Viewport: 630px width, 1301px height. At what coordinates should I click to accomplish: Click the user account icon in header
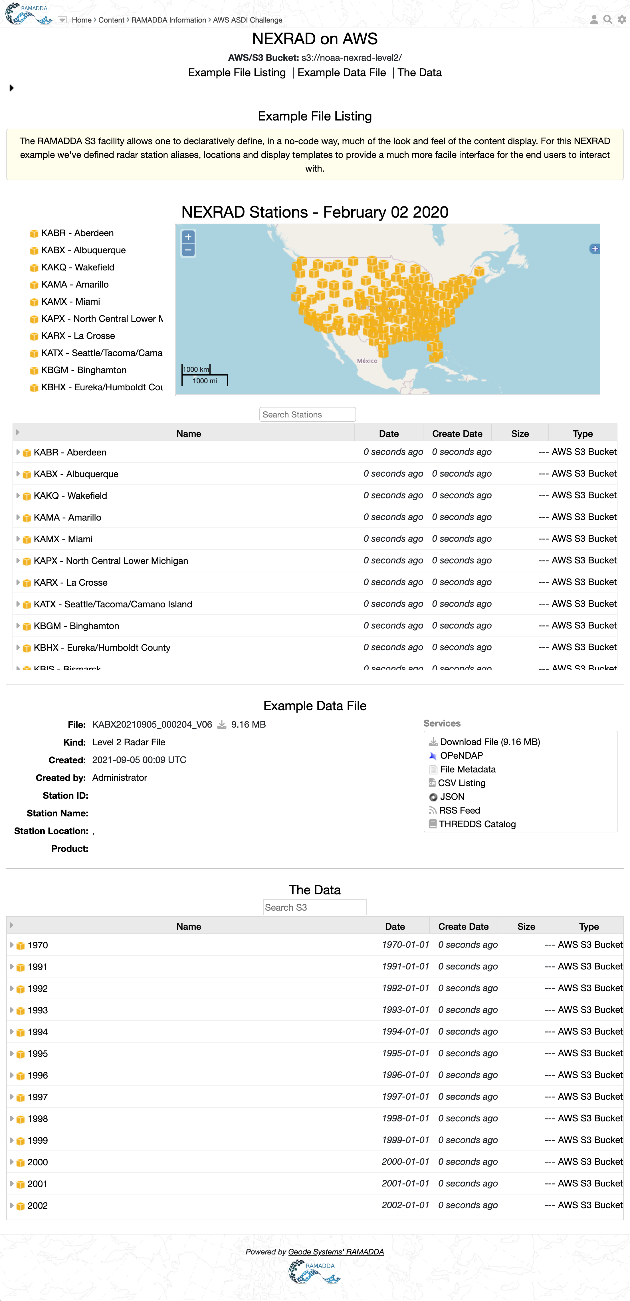click(594, 19)
